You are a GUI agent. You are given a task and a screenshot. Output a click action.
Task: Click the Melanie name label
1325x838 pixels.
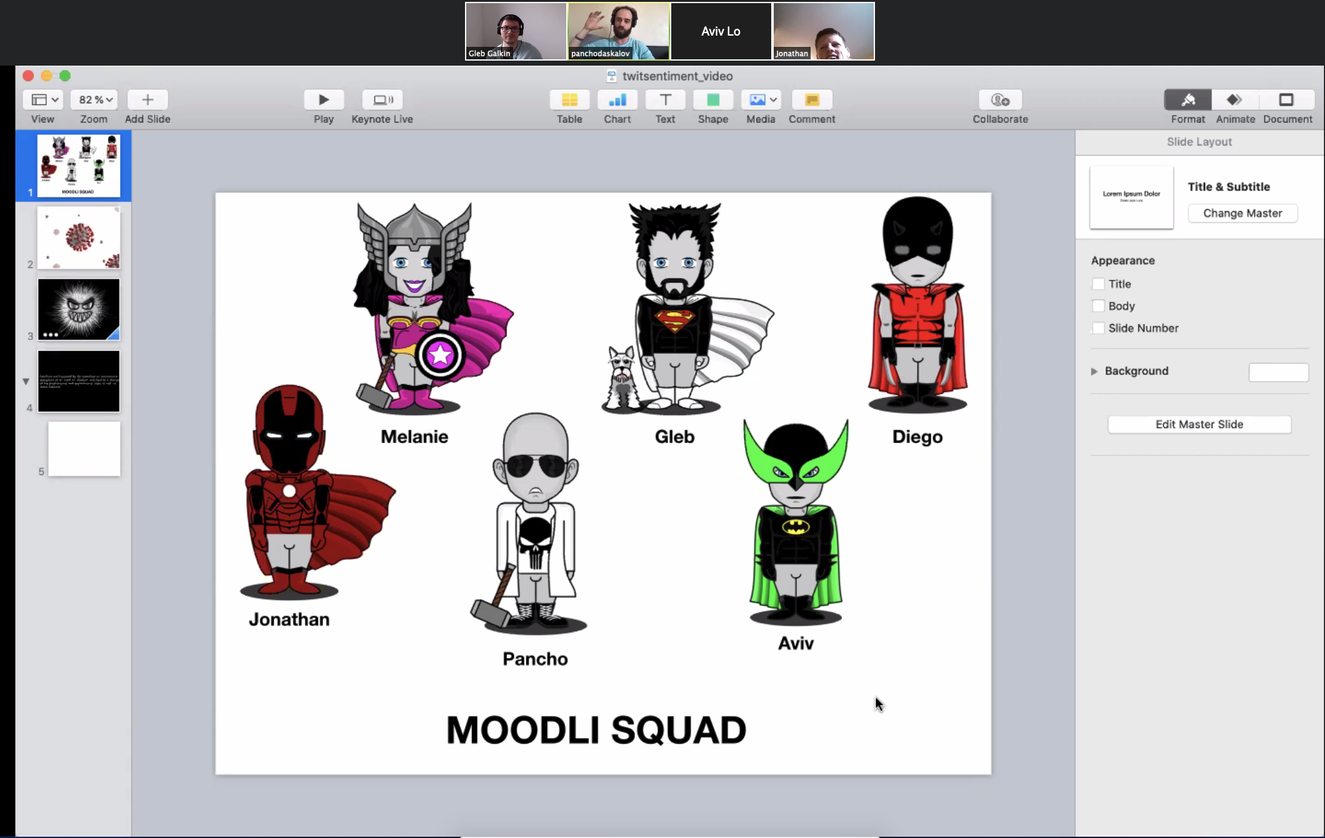(x=414, y=437)
